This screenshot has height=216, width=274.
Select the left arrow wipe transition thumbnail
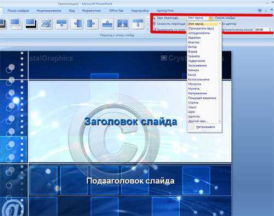coord(77,24)
